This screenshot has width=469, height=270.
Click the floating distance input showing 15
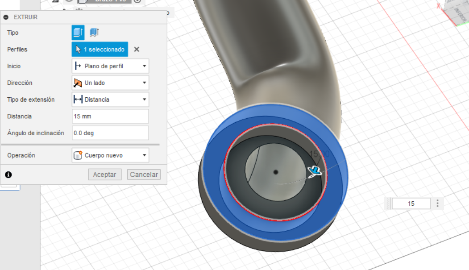pos(411,204)
